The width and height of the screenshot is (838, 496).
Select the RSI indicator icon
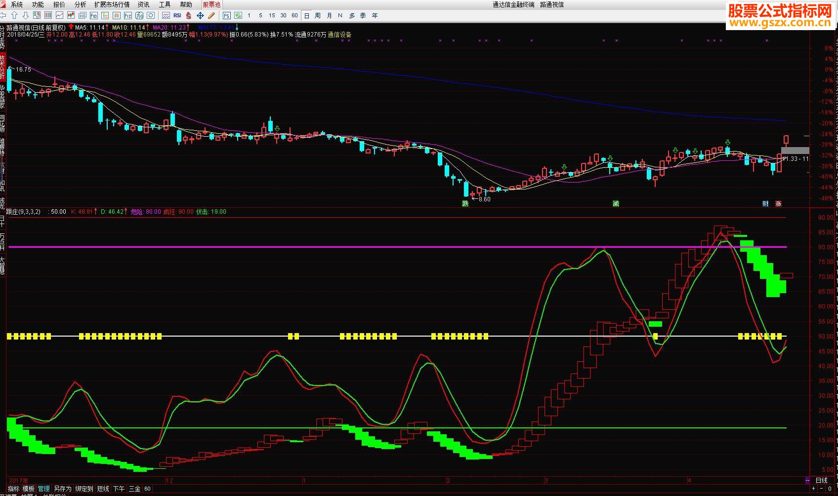(177, 15)
